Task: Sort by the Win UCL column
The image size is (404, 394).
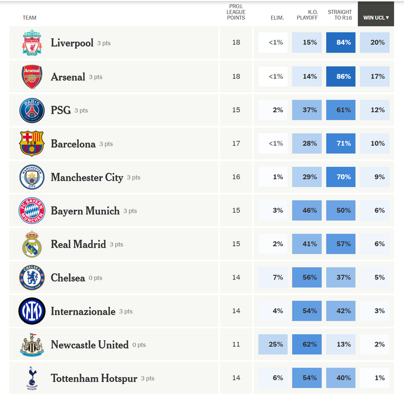Action: tap(376, 18)
